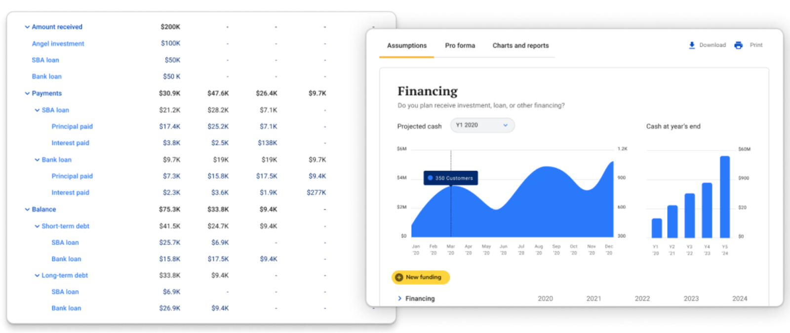Open the Charts and reports tab

[x=520, y=45]
